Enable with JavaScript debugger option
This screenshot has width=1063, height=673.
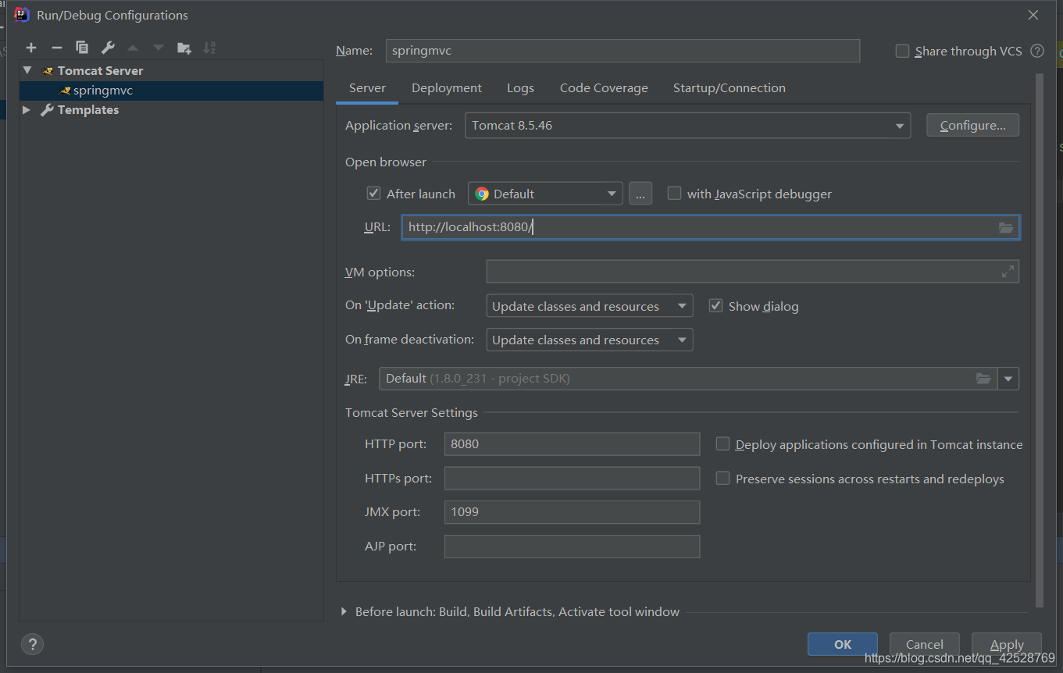pyautogui.click(x=674, y=194)
